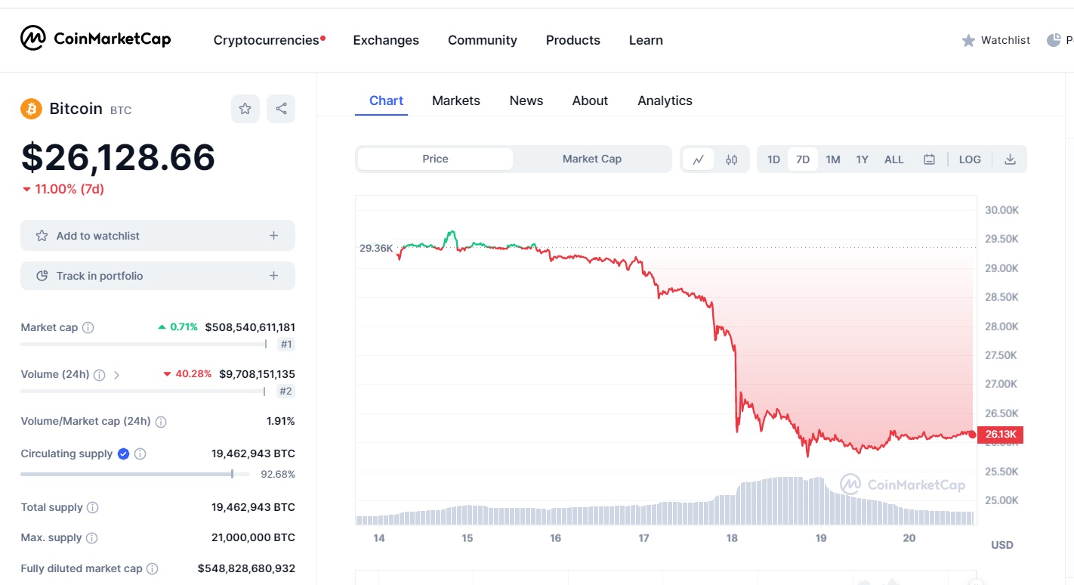Open the Learn menu
Screen dimensions: 1074x585
click(646, 40)
